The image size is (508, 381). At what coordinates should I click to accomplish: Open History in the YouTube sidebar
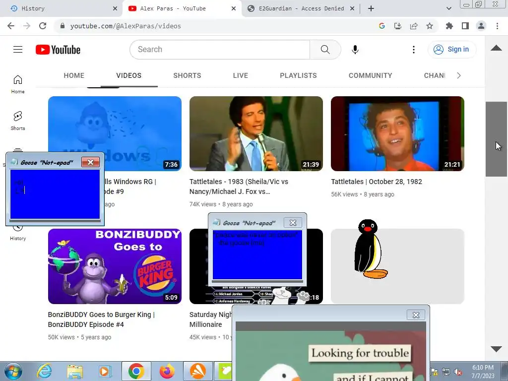[x=18, y=233]
